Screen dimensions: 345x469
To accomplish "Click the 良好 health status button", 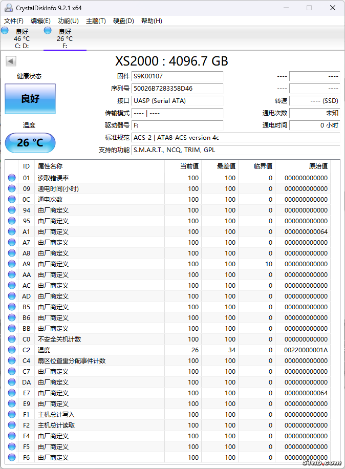I will pos(30,99).
